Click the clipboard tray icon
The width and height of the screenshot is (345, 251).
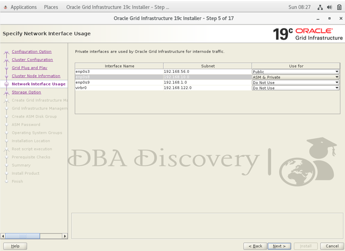click(339, 7)
